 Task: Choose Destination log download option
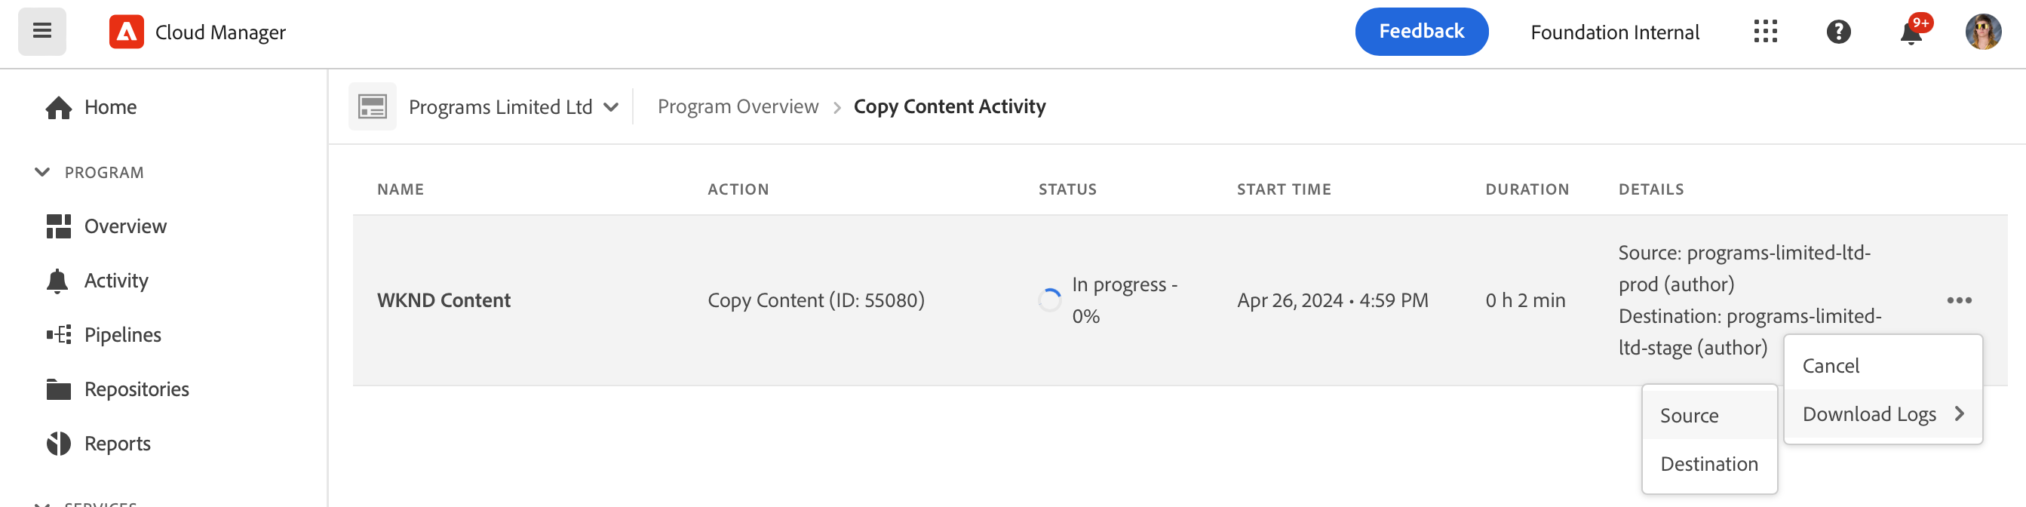pyautogui.click(x=1708, y=465)
